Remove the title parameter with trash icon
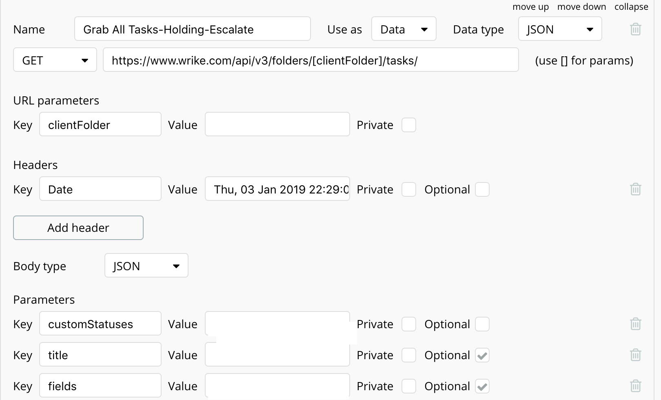 635,355
